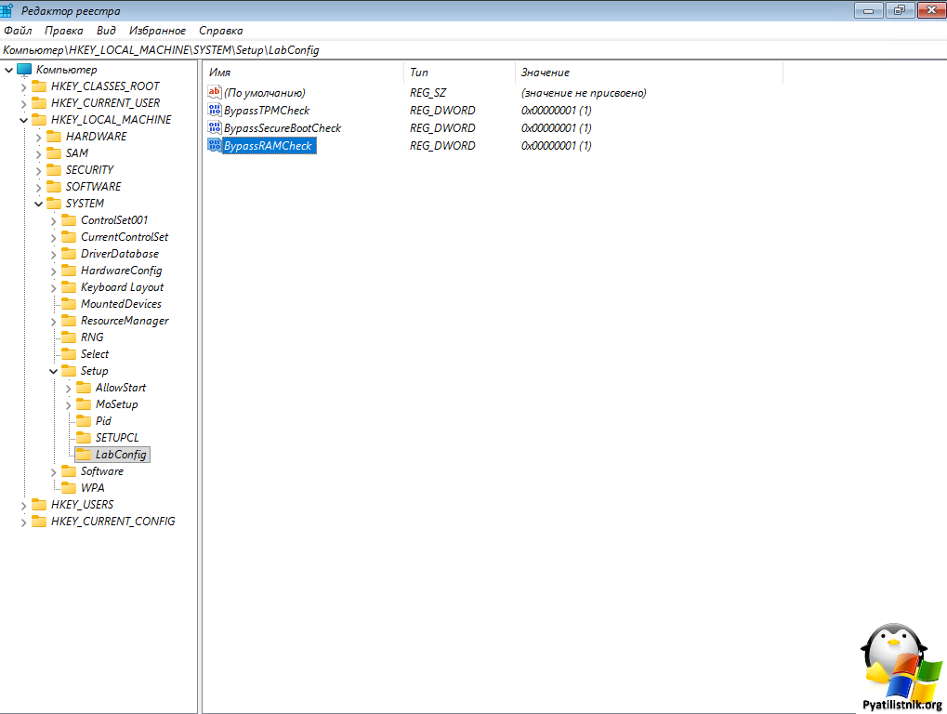
Task: Click the HKEY_USERS folder icon
Action: [x=39, y=505]
